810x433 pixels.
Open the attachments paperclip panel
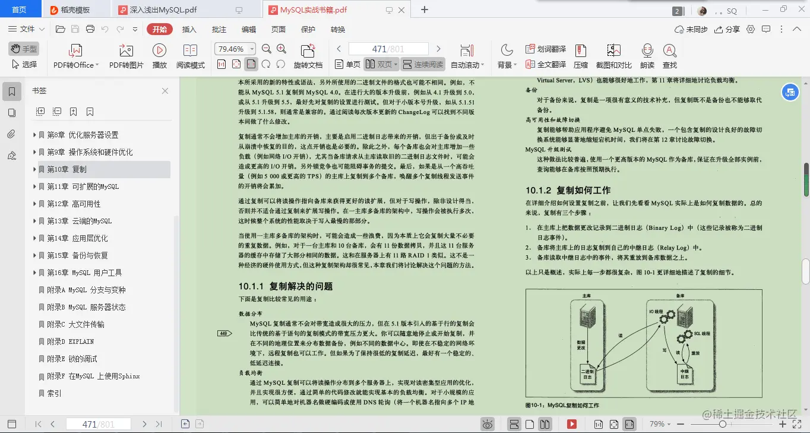pos(12,134)
